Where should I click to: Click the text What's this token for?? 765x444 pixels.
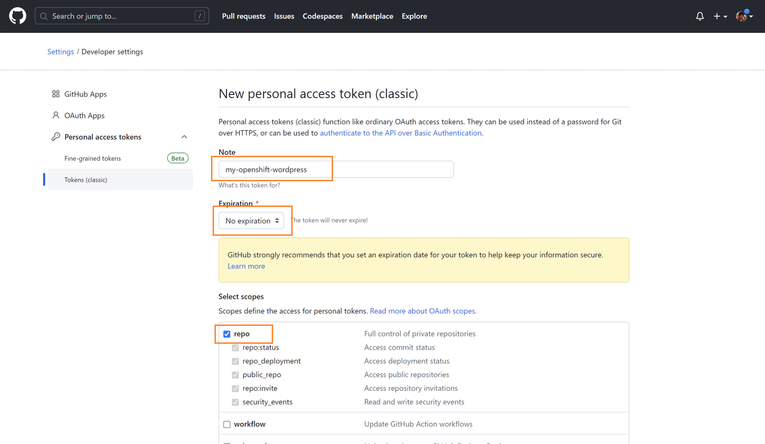click(249, 185)
